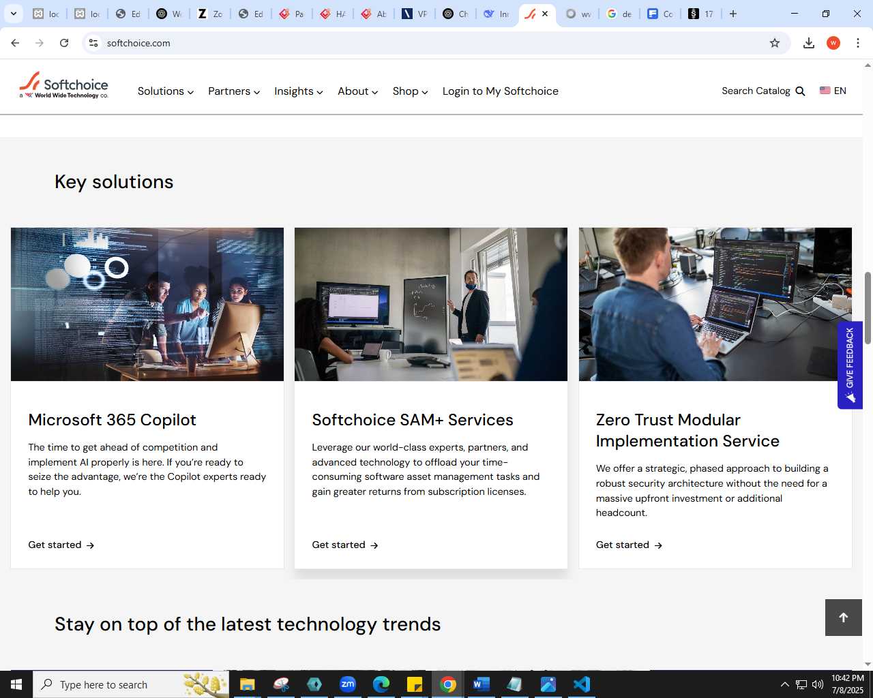
Task: Expand the Partners menu
Action: pos(234,91)
